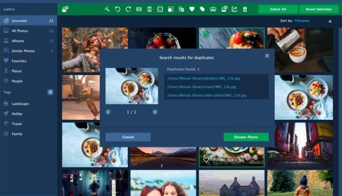The width and height of the screenshot is (342, 196).
Task: Select the strawberries bowl photo
Action: (x=163, y=38)
